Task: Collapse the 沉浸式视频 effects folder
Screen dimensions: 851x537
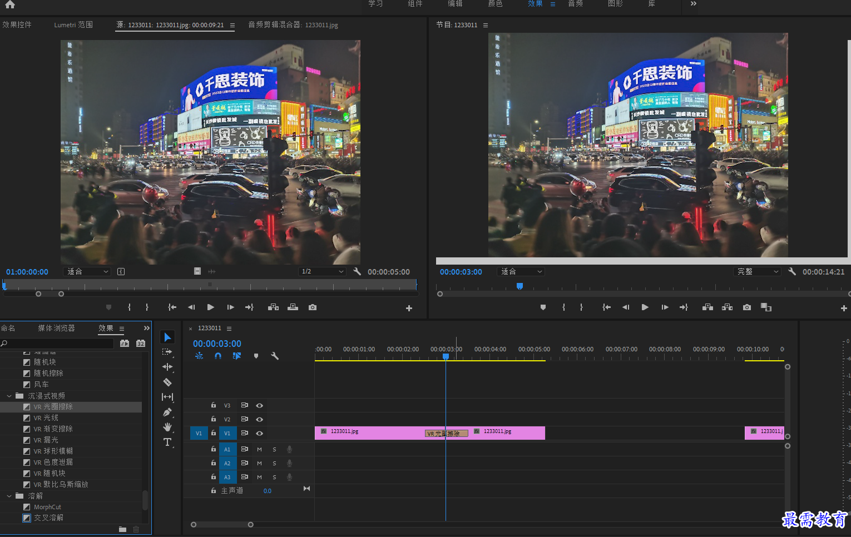Action: [x=9, y=396]
